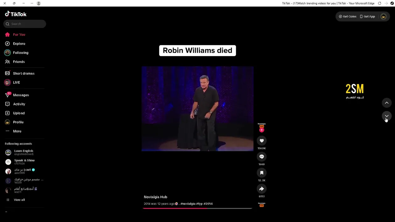Click the "2014 was 12 years ago" caption

point(160,204)
